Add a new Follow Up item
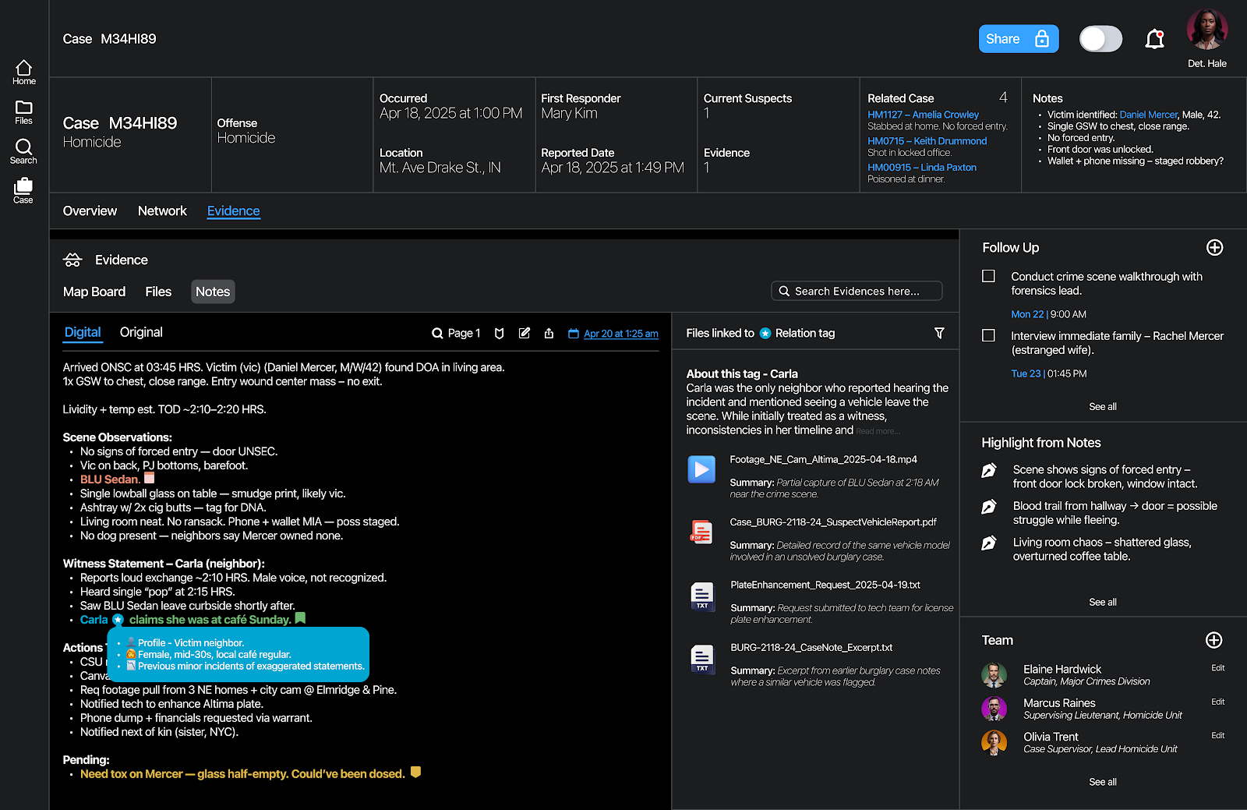 1214,248
